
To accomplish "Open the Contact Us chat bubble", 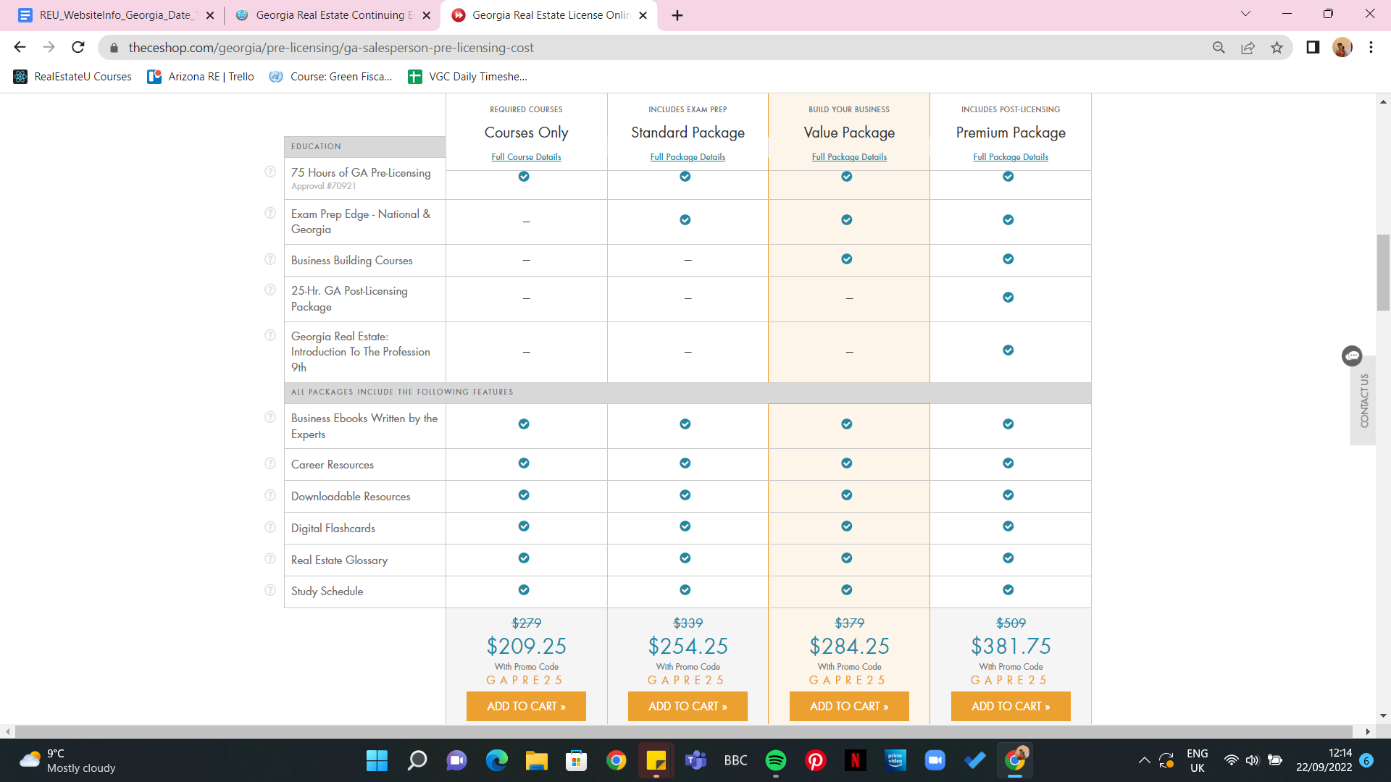I will [x=1352, y=356].
